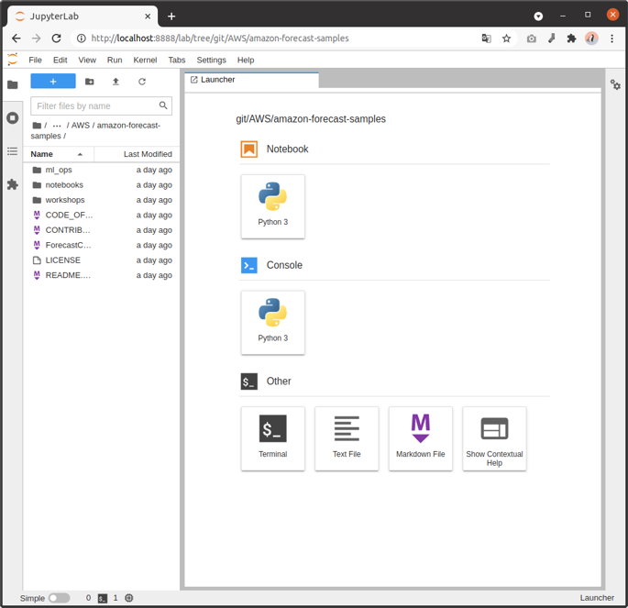Open the Kernel menu
The height and width of the screenshot is (608, 628).
(x=145, y=61)
